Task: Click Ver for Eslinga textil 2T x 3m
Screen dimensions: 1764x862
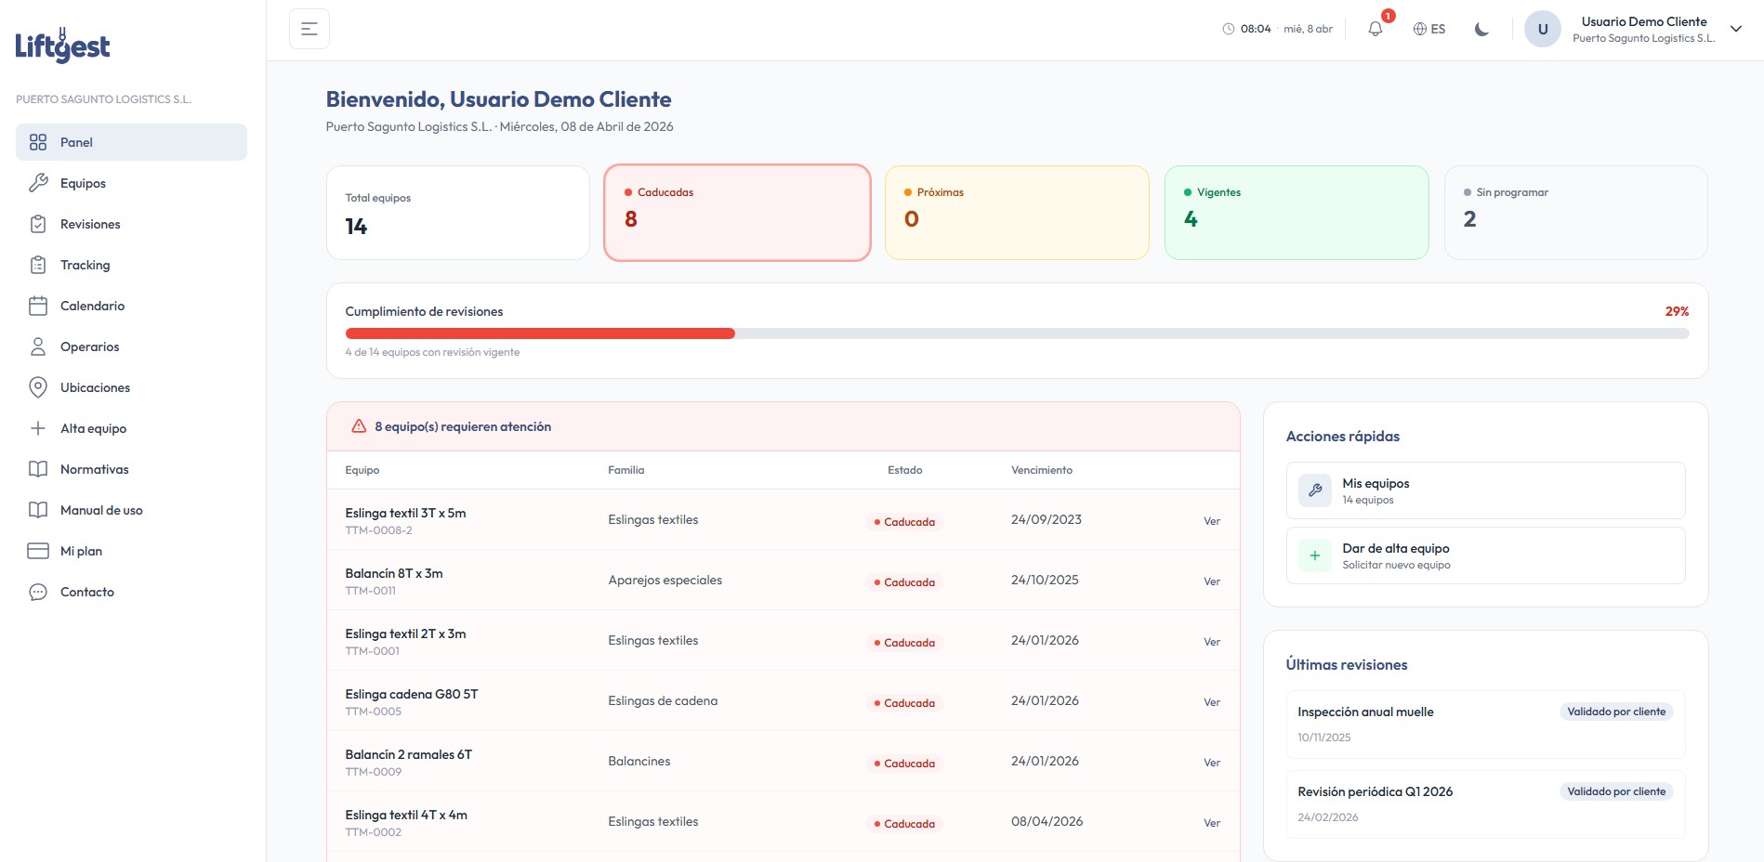Action: click(x=1212, y=642)
